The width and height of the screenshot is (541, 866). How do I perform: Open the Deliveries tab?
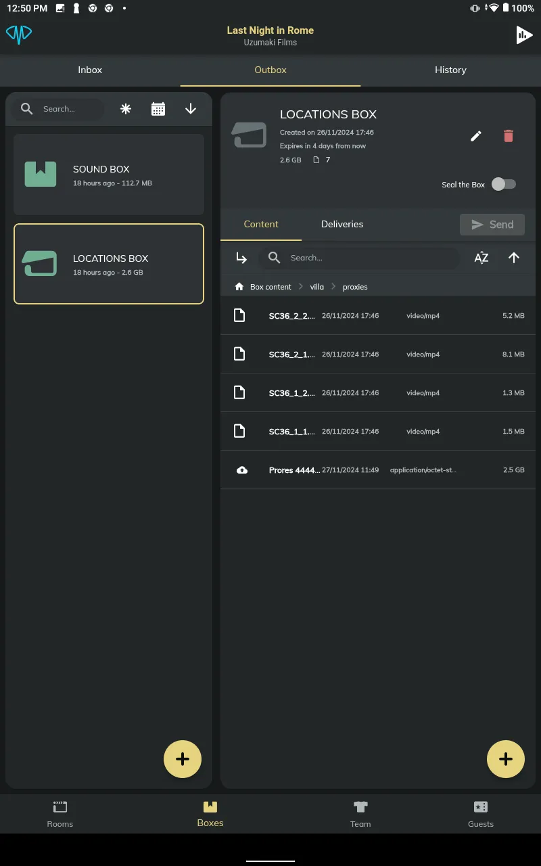coord(342,224)
